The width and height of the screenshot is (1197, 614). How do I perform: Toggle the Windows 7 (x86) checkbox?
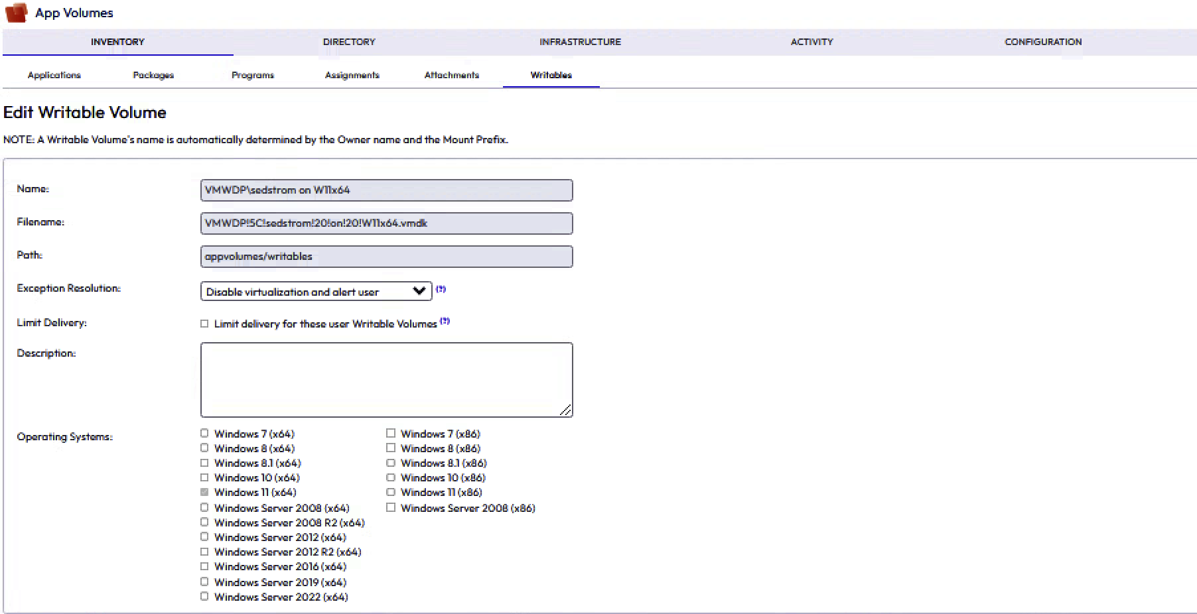coord(391,434)
